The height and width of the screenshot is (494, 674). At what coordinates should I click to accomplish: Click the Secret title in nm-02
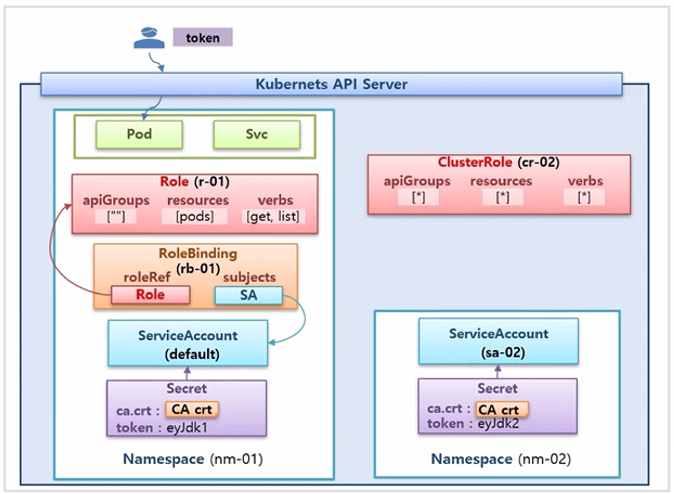[x=497, y=389]
